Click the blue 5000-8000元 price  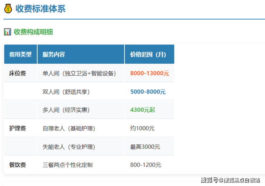[x=148, y=92]
